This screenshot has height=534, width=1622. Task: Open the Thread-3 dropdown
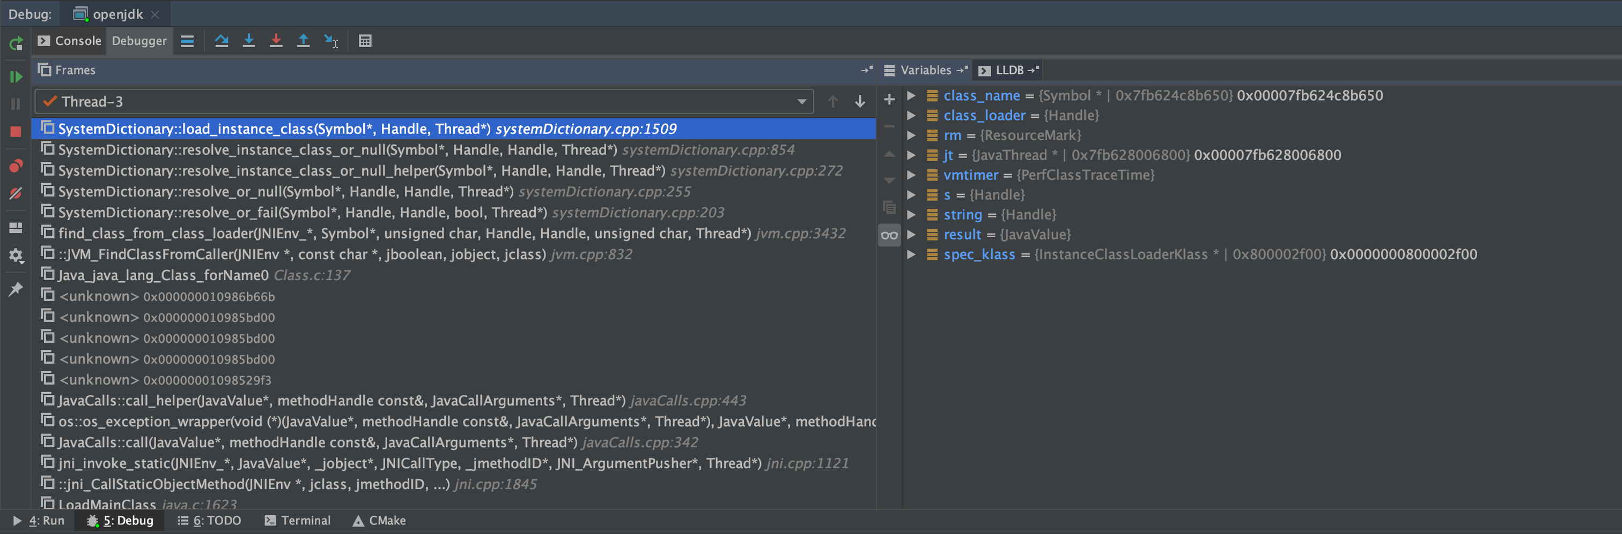(x=801, y=101)
